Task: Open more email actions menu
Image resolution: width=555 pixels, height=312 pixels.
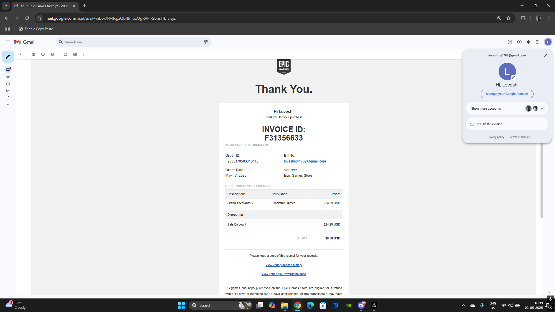Action: pos(84,54)
